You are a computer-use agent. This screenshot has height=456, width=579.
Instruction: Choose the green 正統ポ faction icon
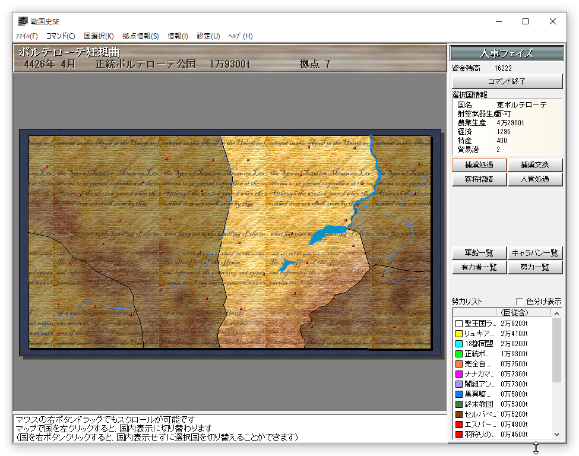click(x=458, y=354)
